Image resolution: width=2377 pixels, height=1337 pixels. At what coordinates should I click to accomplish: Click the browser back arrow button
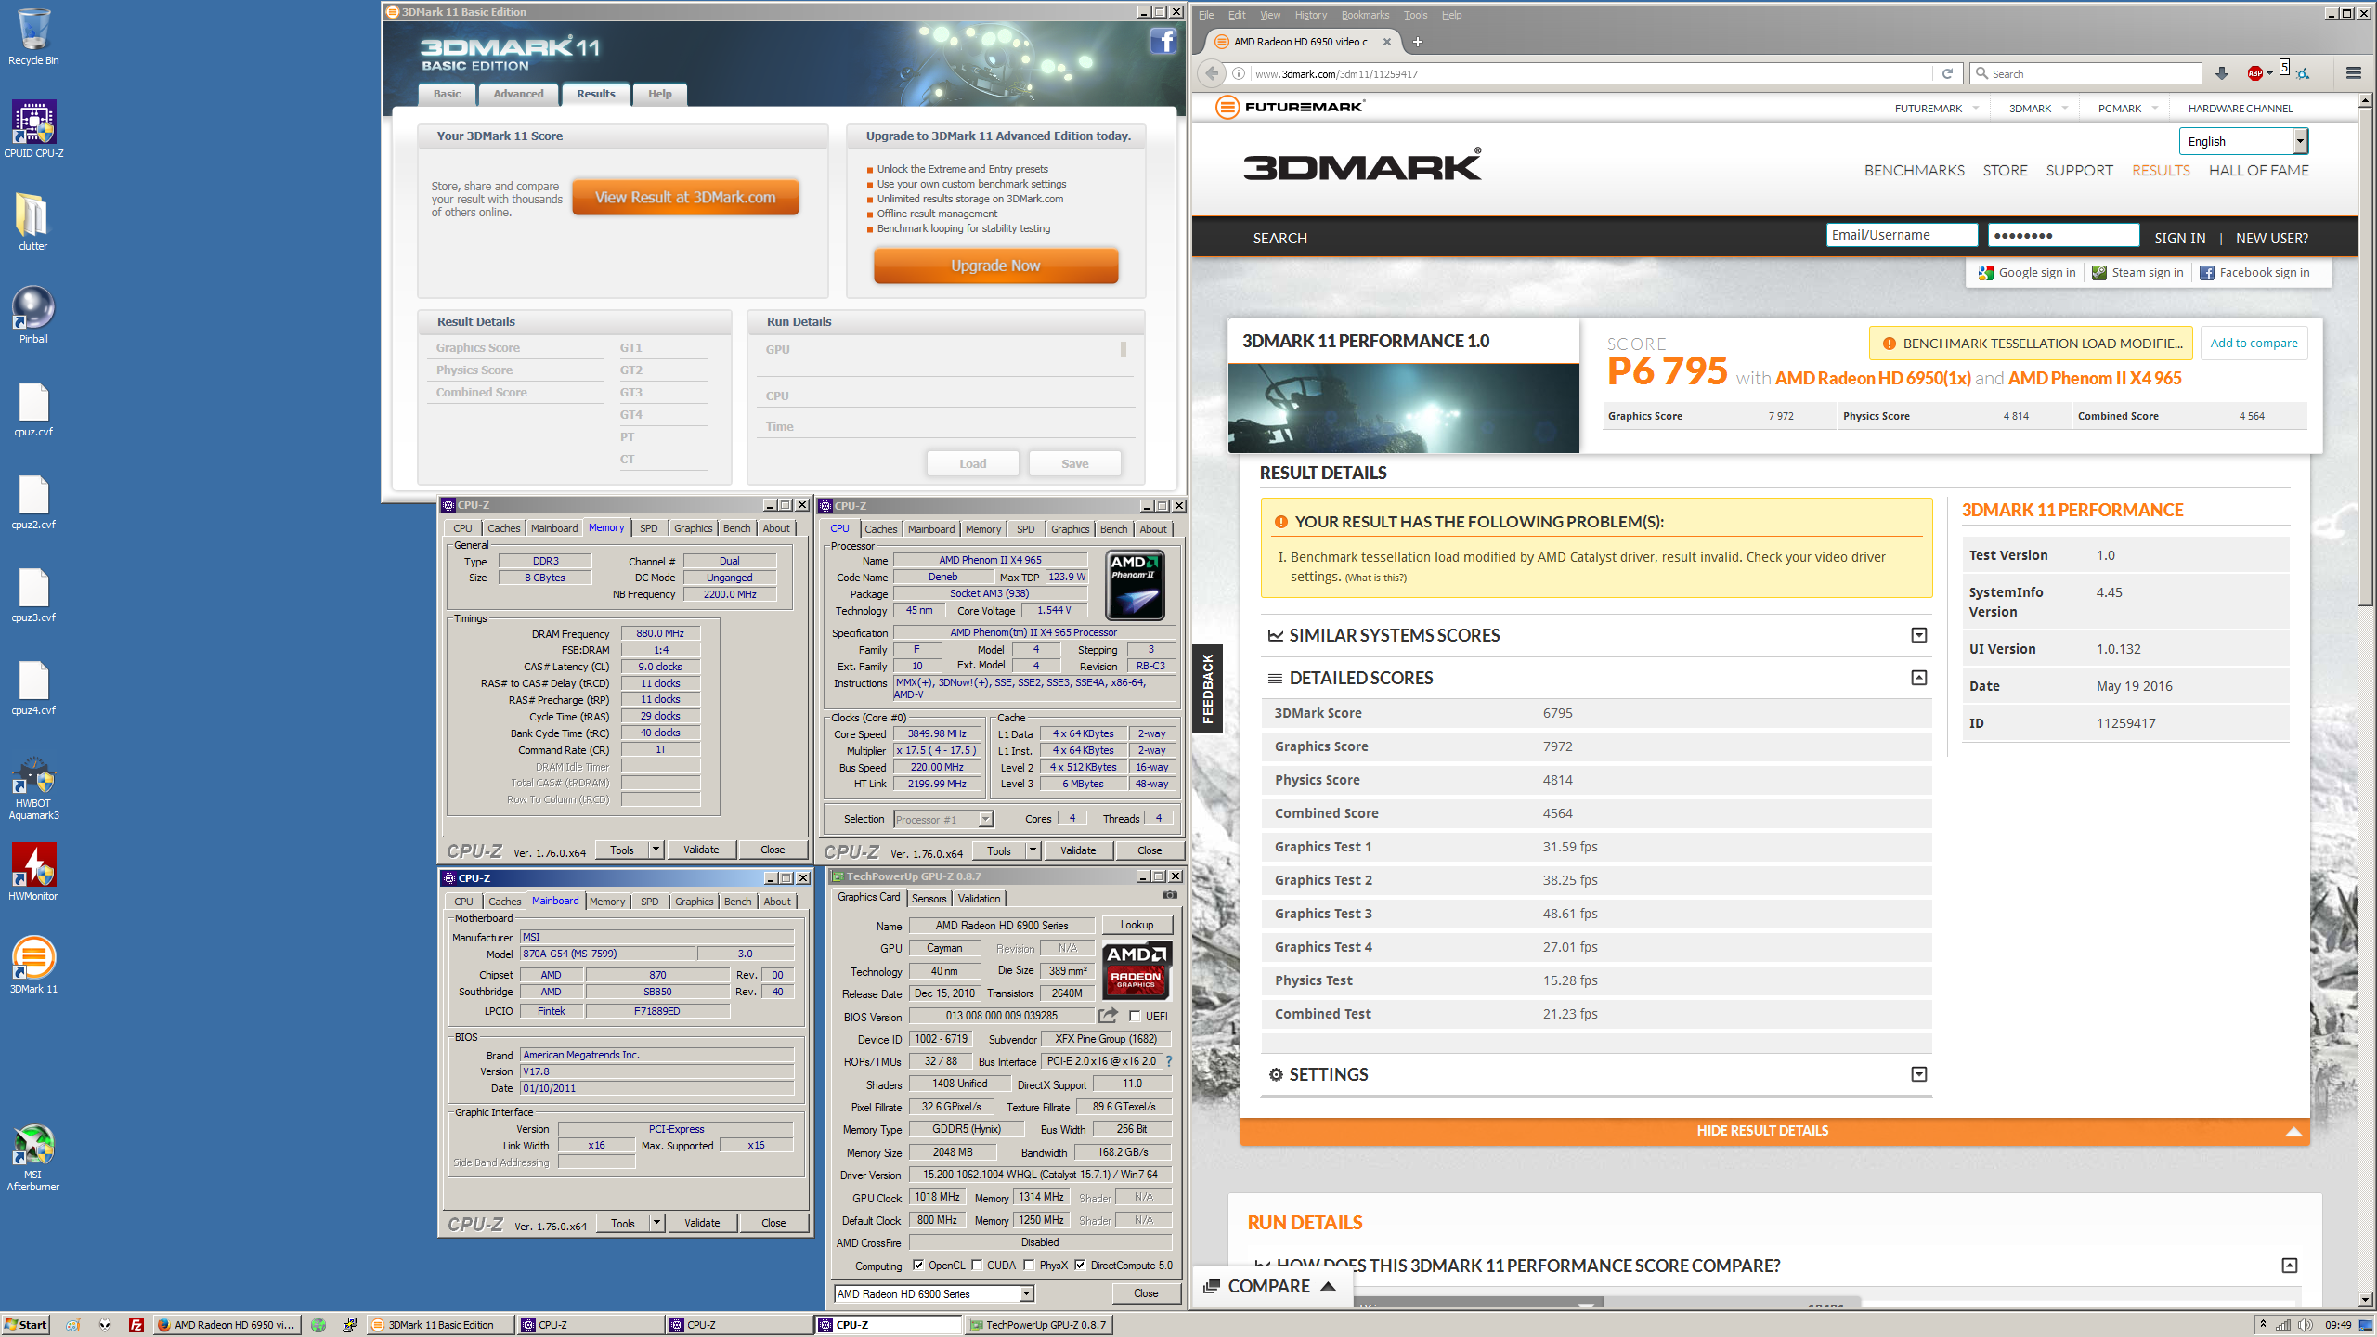pos(1212,73)
